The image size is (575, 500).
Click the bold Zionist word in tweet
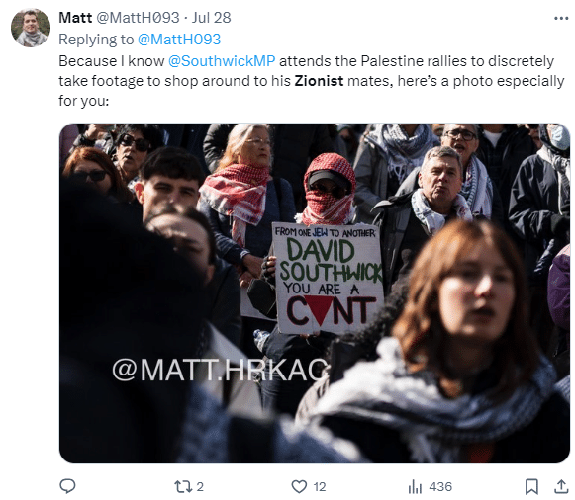point(319,81)
